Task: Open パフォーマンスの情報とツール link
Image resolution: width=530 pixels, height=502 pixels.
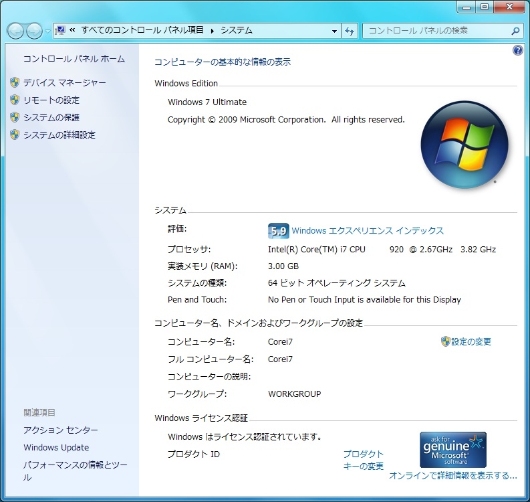Action: [x=75, y=471]
